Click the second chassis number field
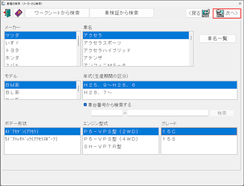244x186 pixels. 168,113
